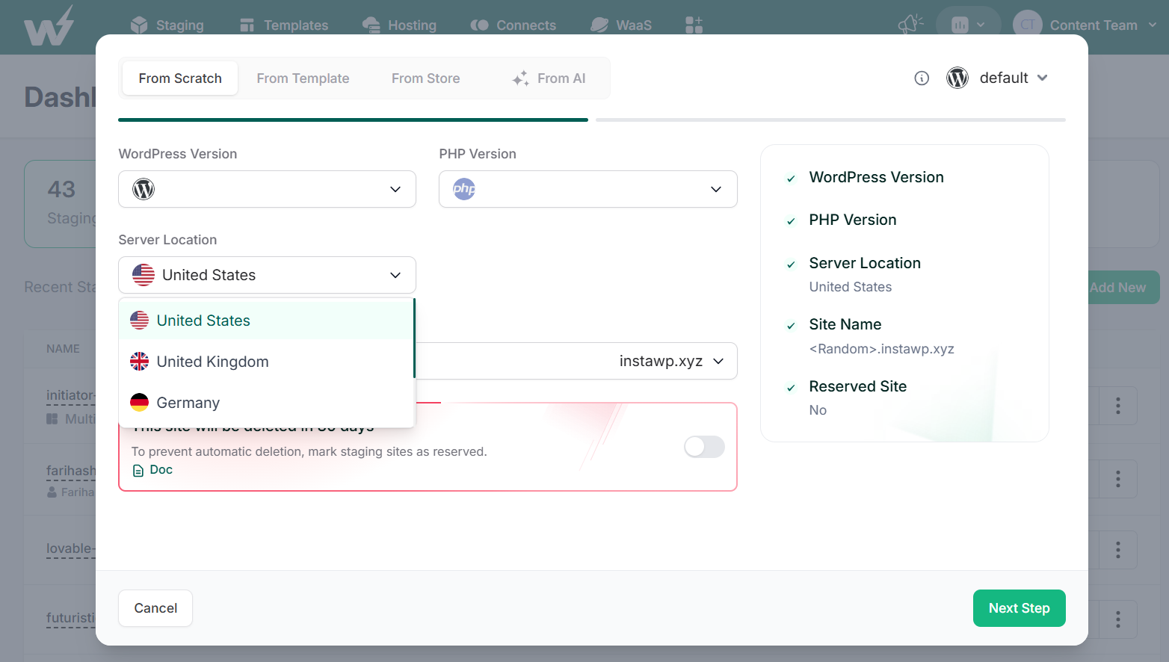Click the Add New button behind dialog
This screenshot has height=662, width=1169.
pos(1123,288)
